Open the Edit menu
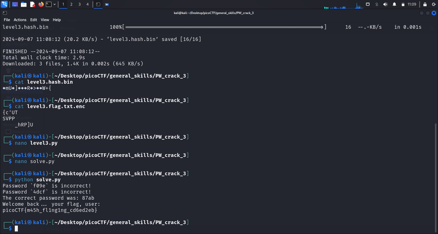Screen dimensions: 438x234 33,20
